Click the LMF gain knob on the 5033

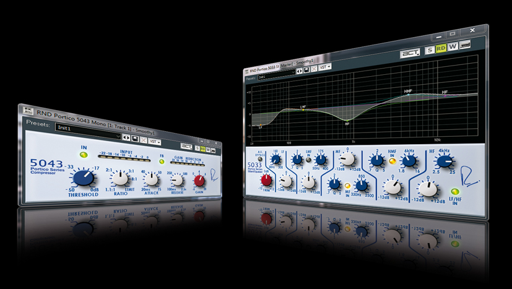(308, 183)
